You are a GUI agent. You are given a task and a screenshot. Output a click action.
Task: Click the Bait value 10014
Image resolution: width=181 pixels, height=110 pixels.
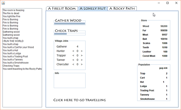164,39
